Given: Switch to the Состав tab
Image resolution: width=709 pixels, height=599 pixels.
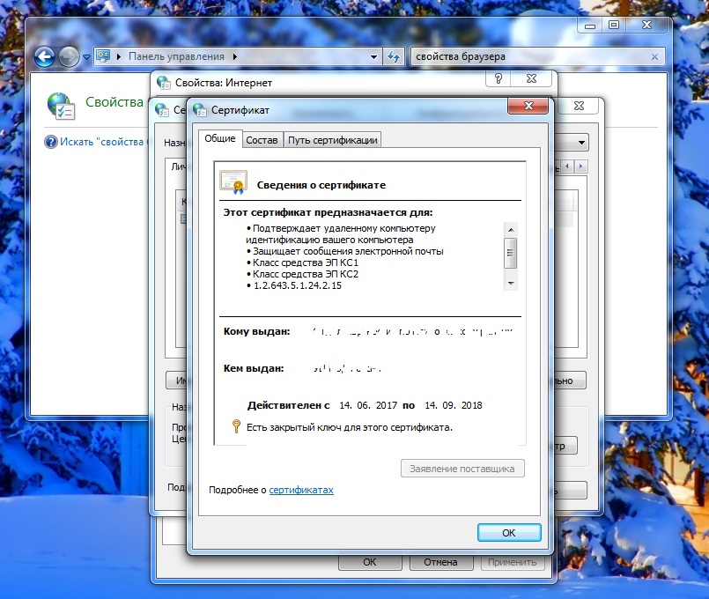Looking at the screenshot, I should (262, 140).
